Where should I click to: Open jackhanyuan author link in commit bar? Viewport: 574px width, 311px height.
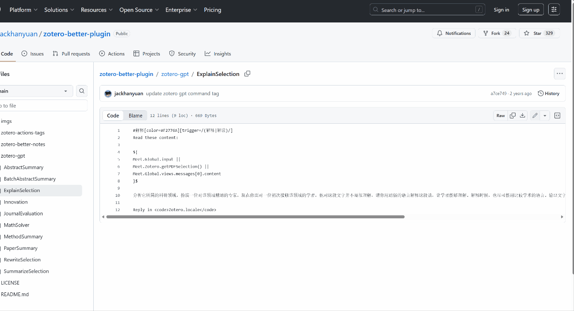129,94
